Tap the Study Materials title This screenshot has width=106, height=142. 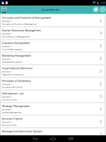(x=50, y=10)
